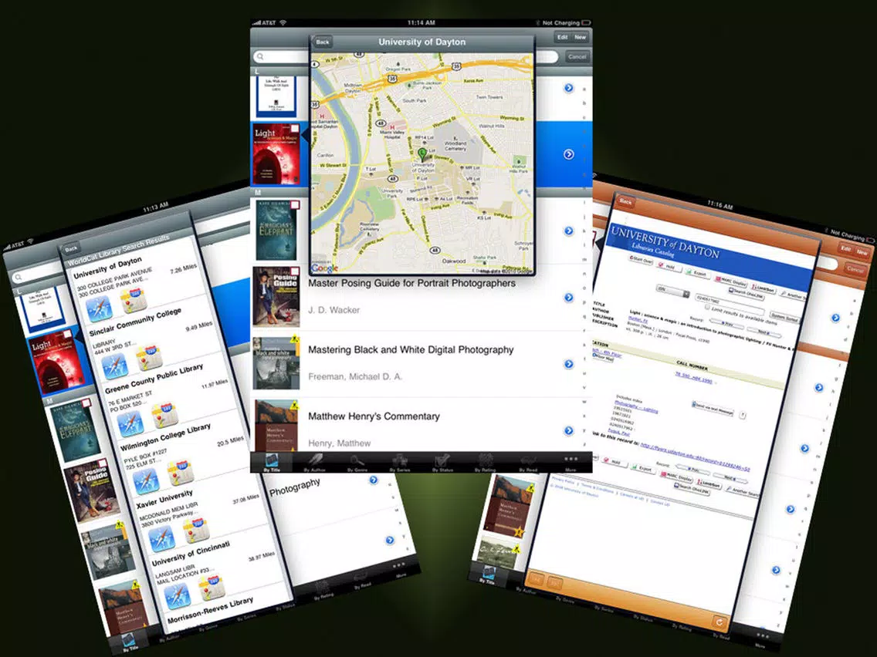
Task: Tick checkbox on Posing Guide cover in left screen
Action: [103, 463]
